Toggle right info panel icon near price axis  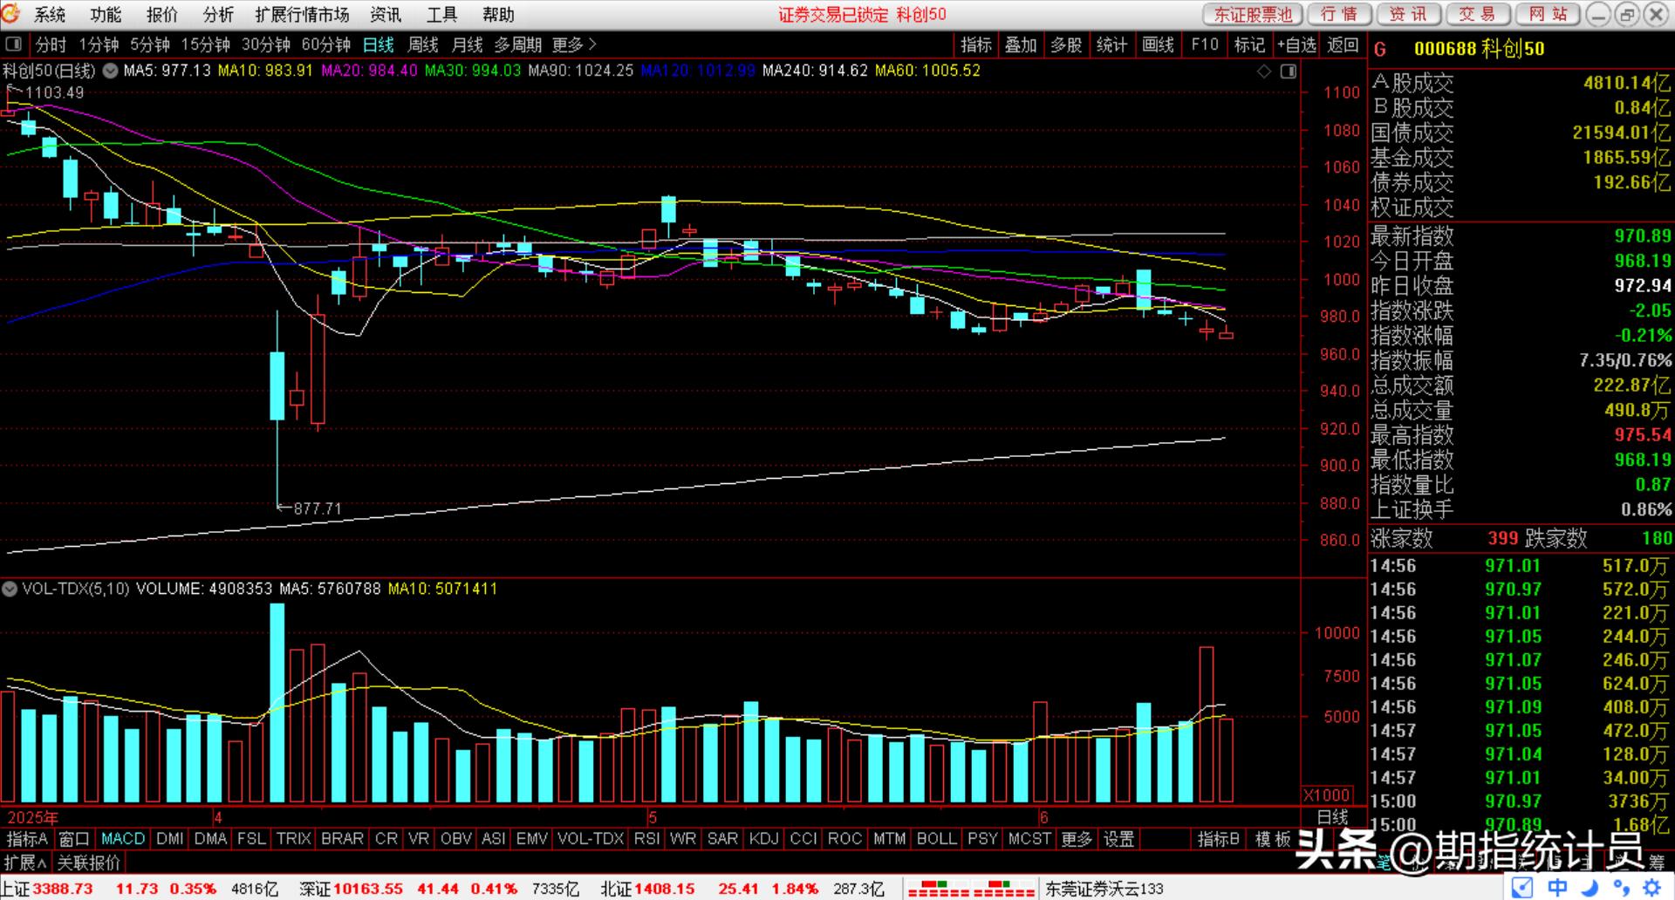point(1289,72)
